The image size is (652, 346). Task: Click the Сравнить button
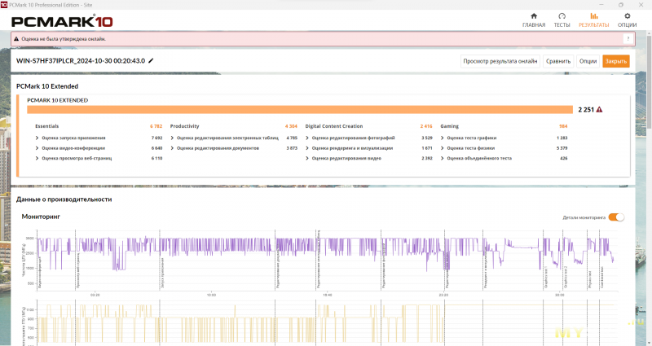[558, 61]
